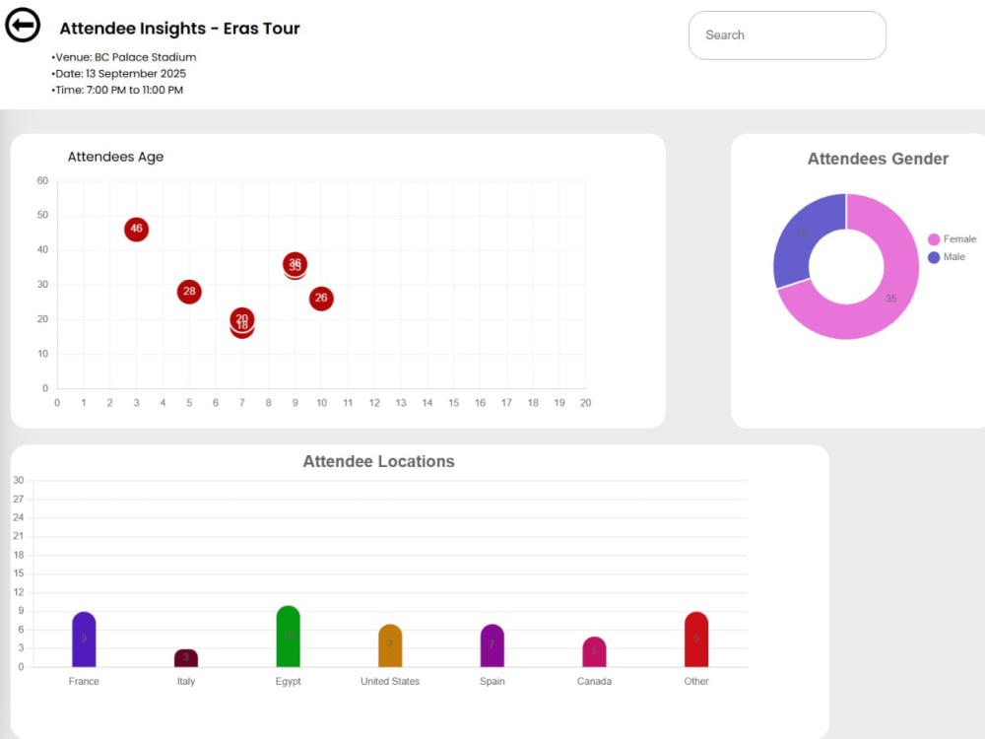Viewport: 985px width, 739px height.
Task: Click the back arrow icon
Action: tap(23, 26)
